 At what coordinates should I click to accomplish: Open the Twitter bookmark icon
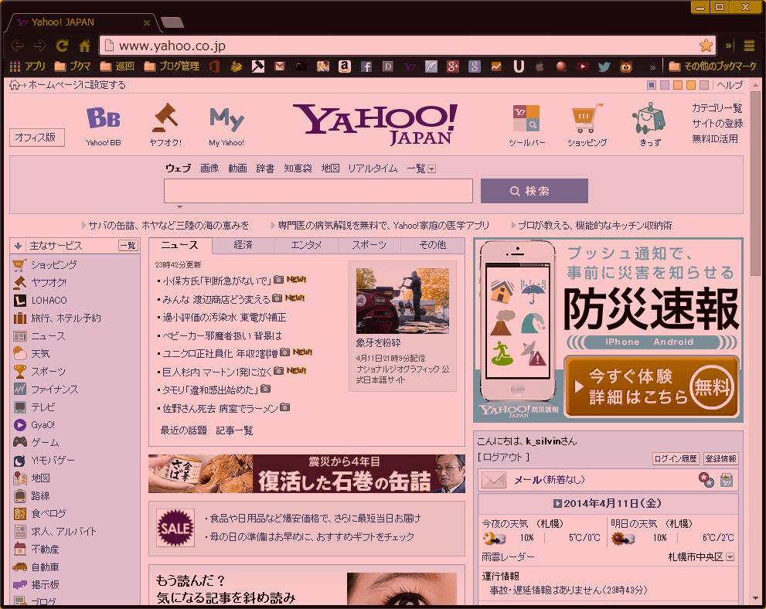[604, 66]
